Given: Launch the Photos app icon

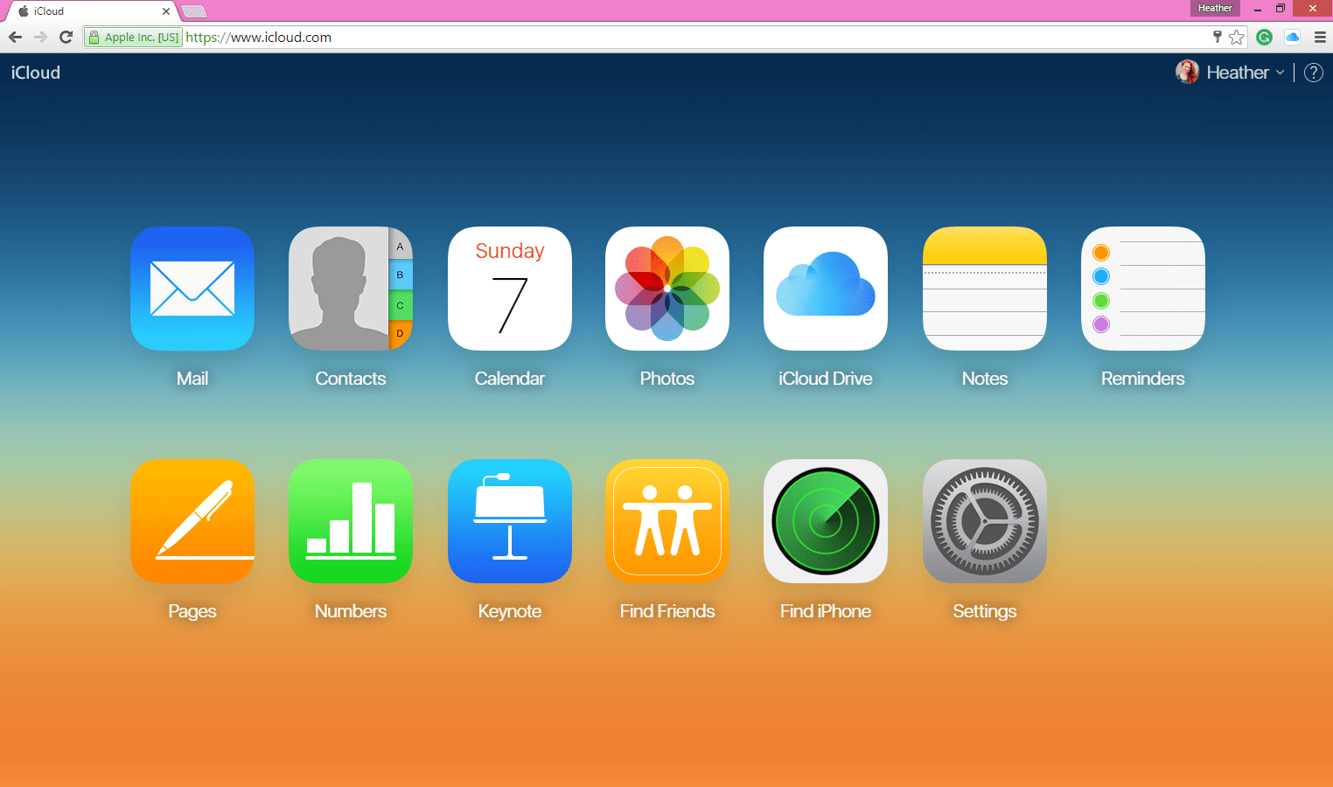Looking at the screenshot, I should click(667, 289).
